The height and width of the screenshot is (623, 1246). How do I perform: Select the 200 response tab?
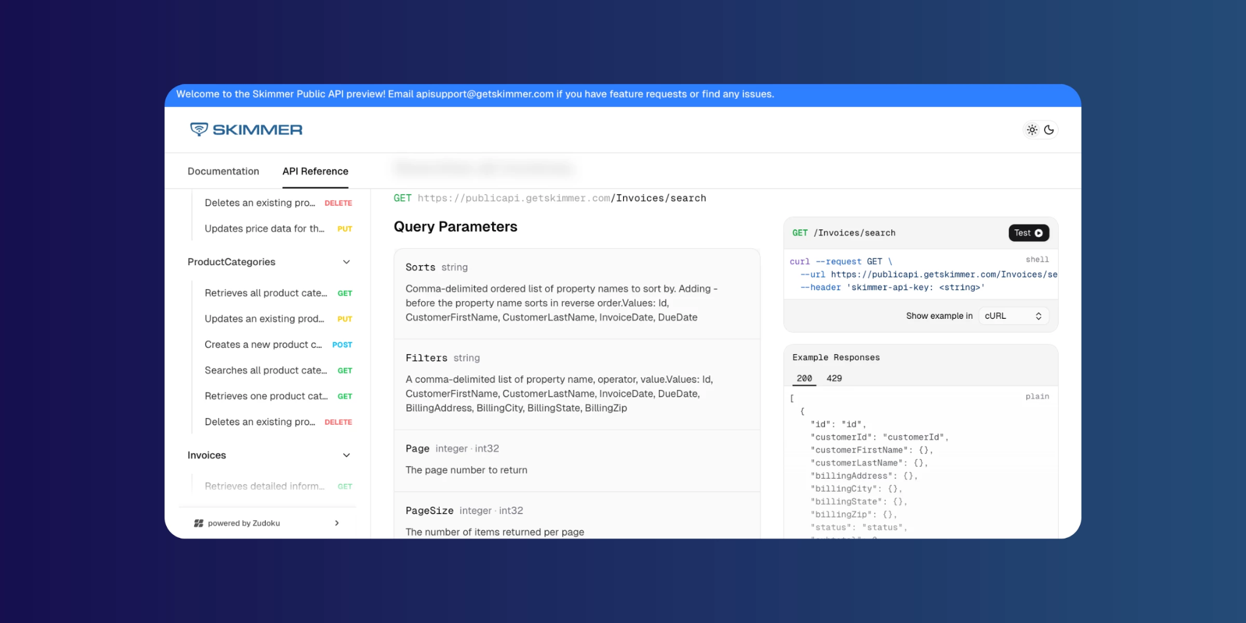pos(804,378)
